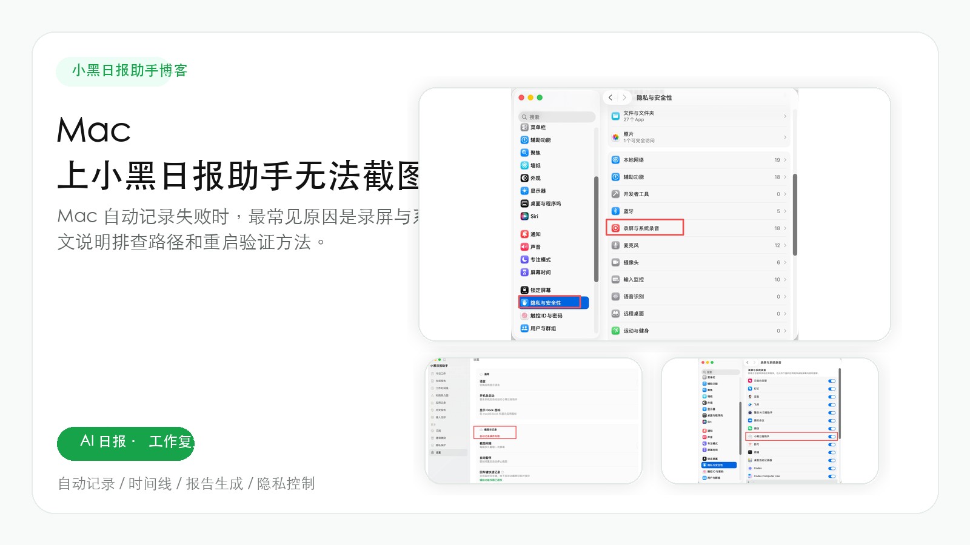Click the red 录屏与系统录音 icon

pyautogui.click(x=615, y=228)
